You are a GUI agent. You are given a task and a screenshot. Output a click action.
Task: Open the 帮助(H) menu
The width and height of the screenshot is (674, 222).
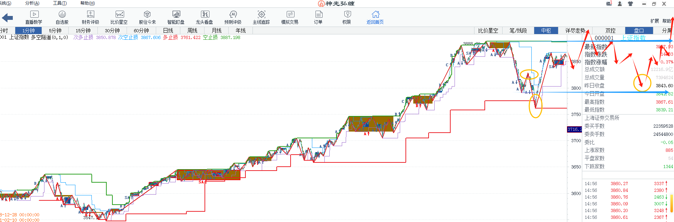(x=87, y=3)
